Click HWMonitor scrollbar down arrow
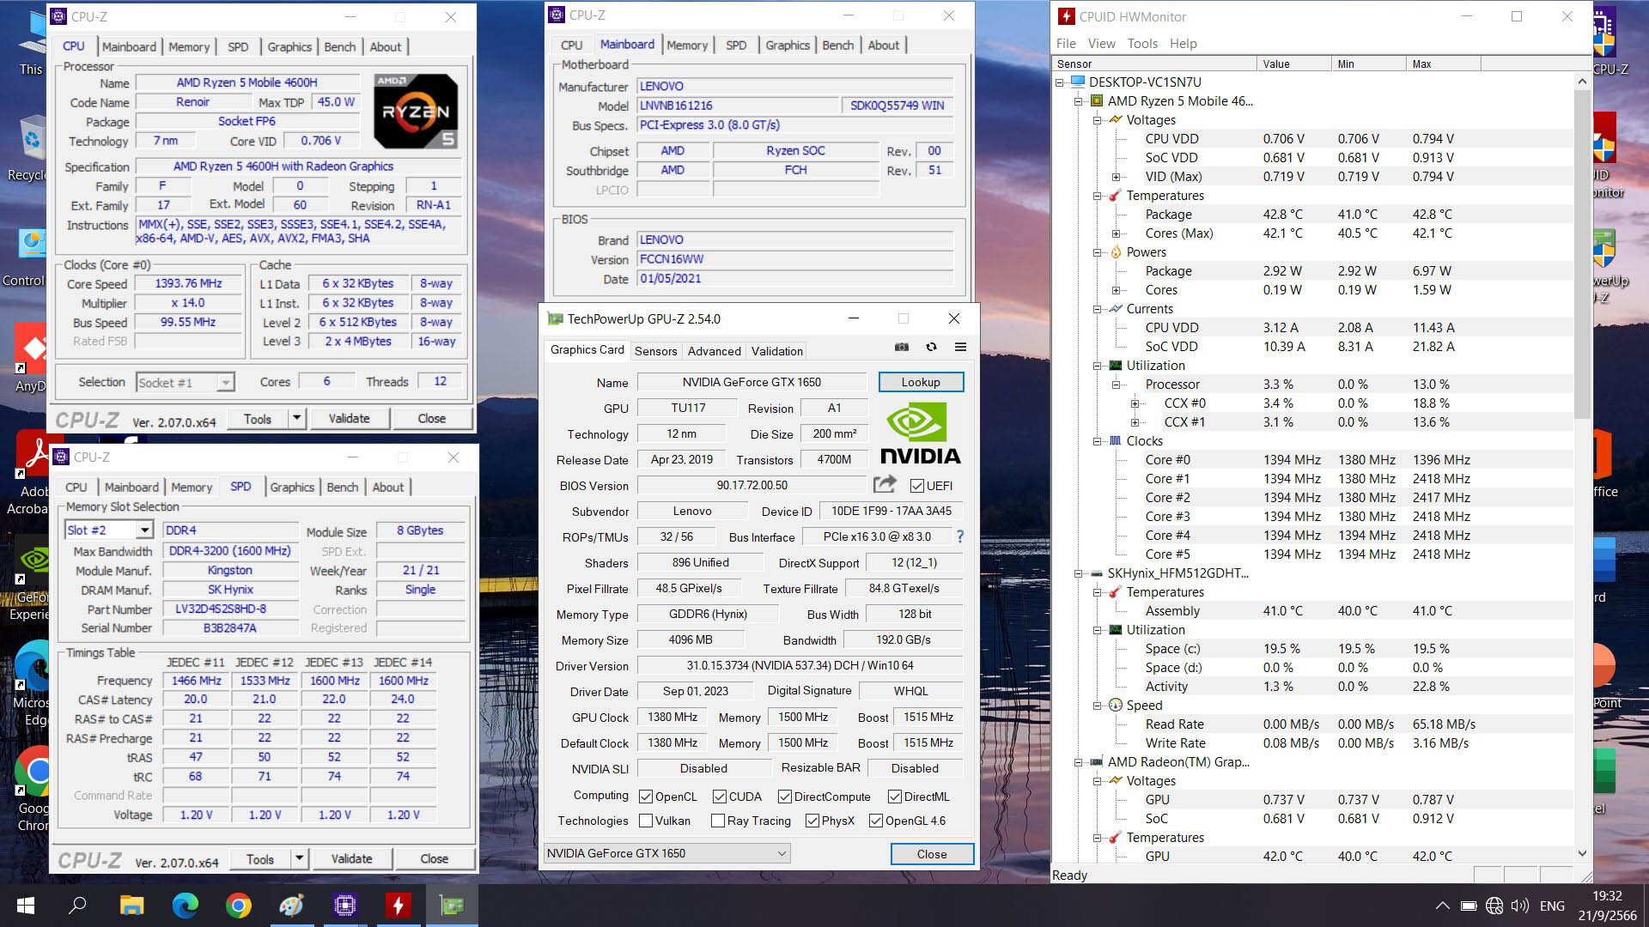The width and height of the screenshot is (1649, 927). tap(1582, 854)
